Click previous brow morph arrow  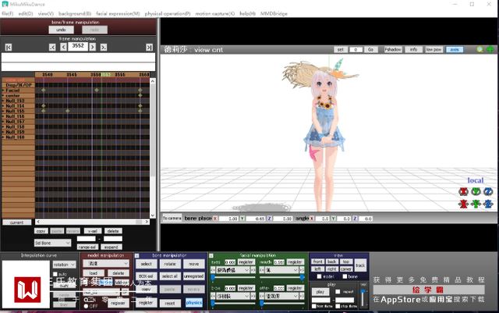click(213, 296)
